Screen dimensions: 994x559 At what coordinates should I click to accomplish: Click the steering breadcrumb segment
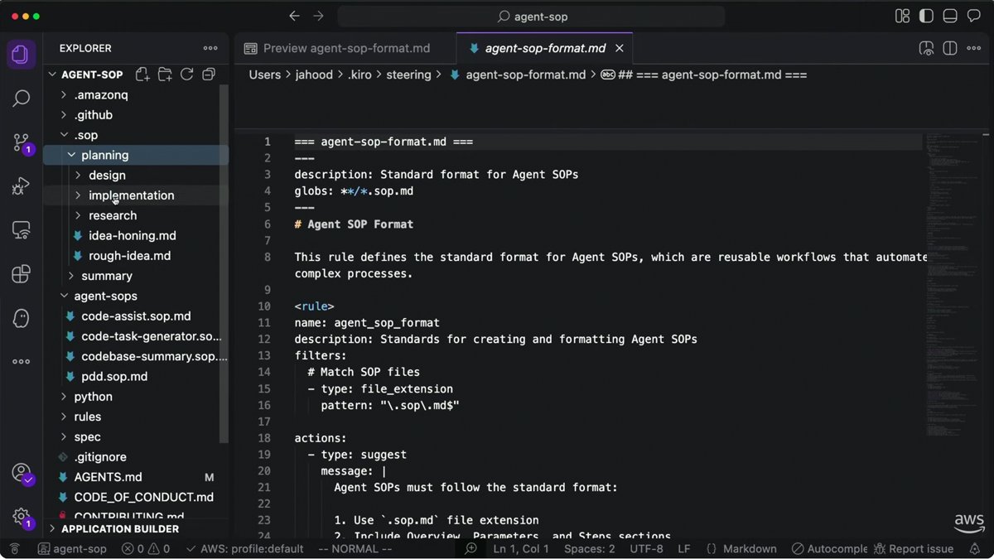click(408, 75)
